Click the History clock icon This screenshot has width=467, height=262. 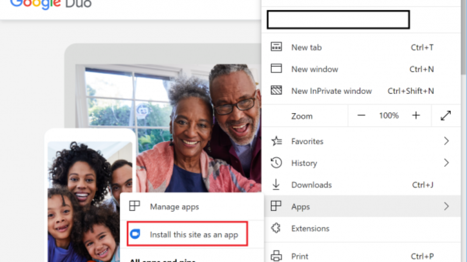click(276, 163)
